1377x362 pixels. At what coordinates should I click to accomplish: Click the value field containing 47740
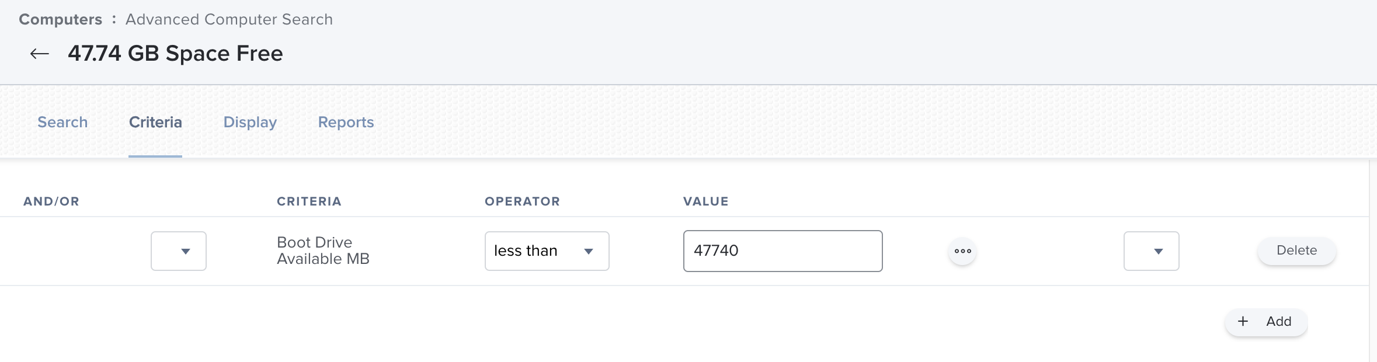coord(783,251)
